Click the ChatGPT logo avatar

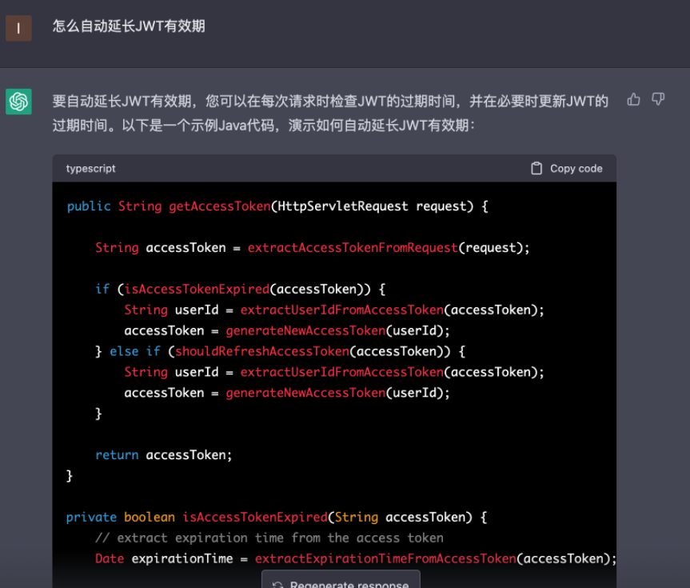[18, 102]
